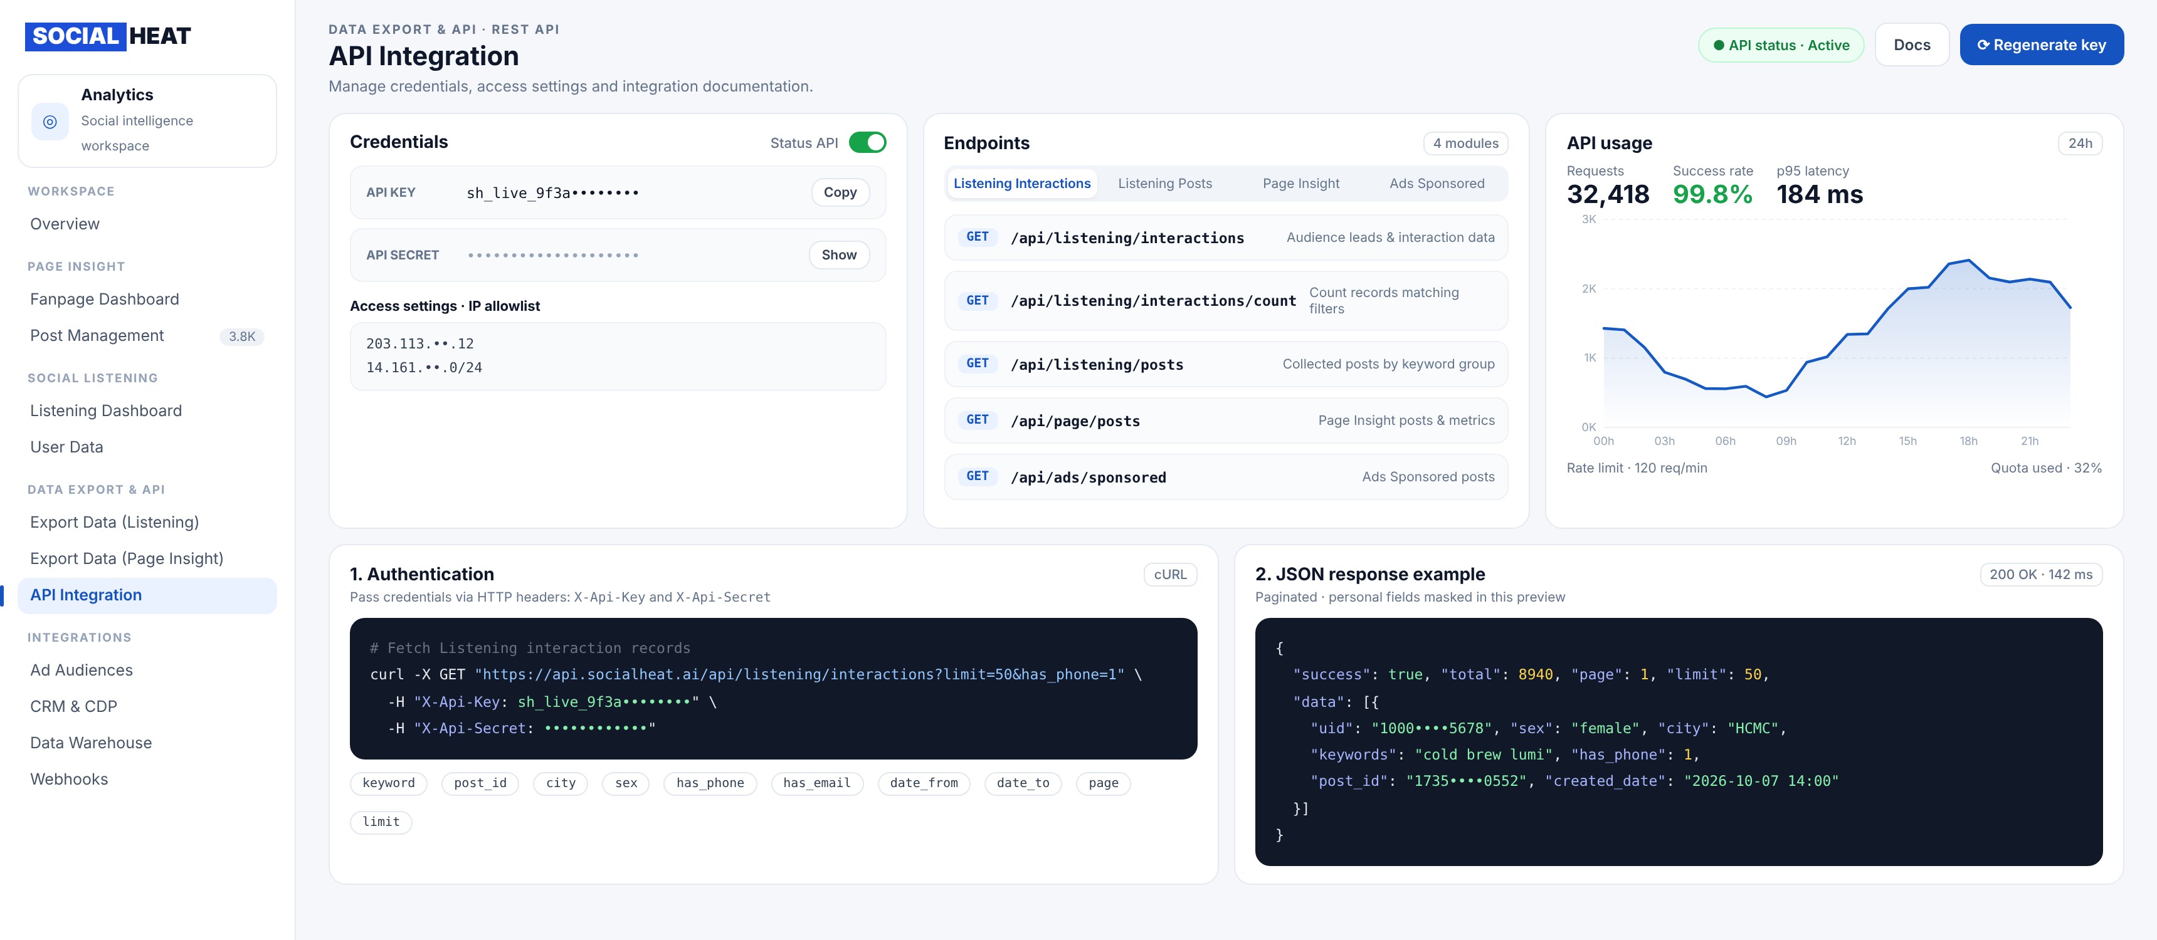Click the date_from parameter chip
This screenshot has height=940, width=2157.
coord(924,783)
